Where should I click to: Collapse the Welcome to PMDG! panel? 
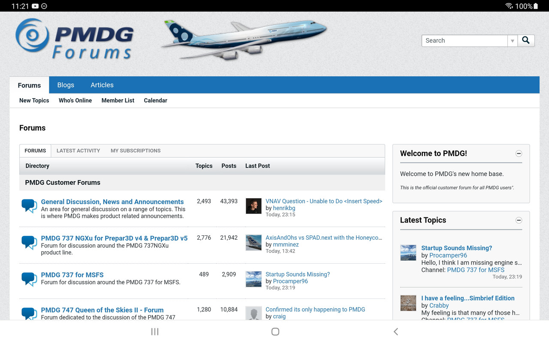(519, 153)
